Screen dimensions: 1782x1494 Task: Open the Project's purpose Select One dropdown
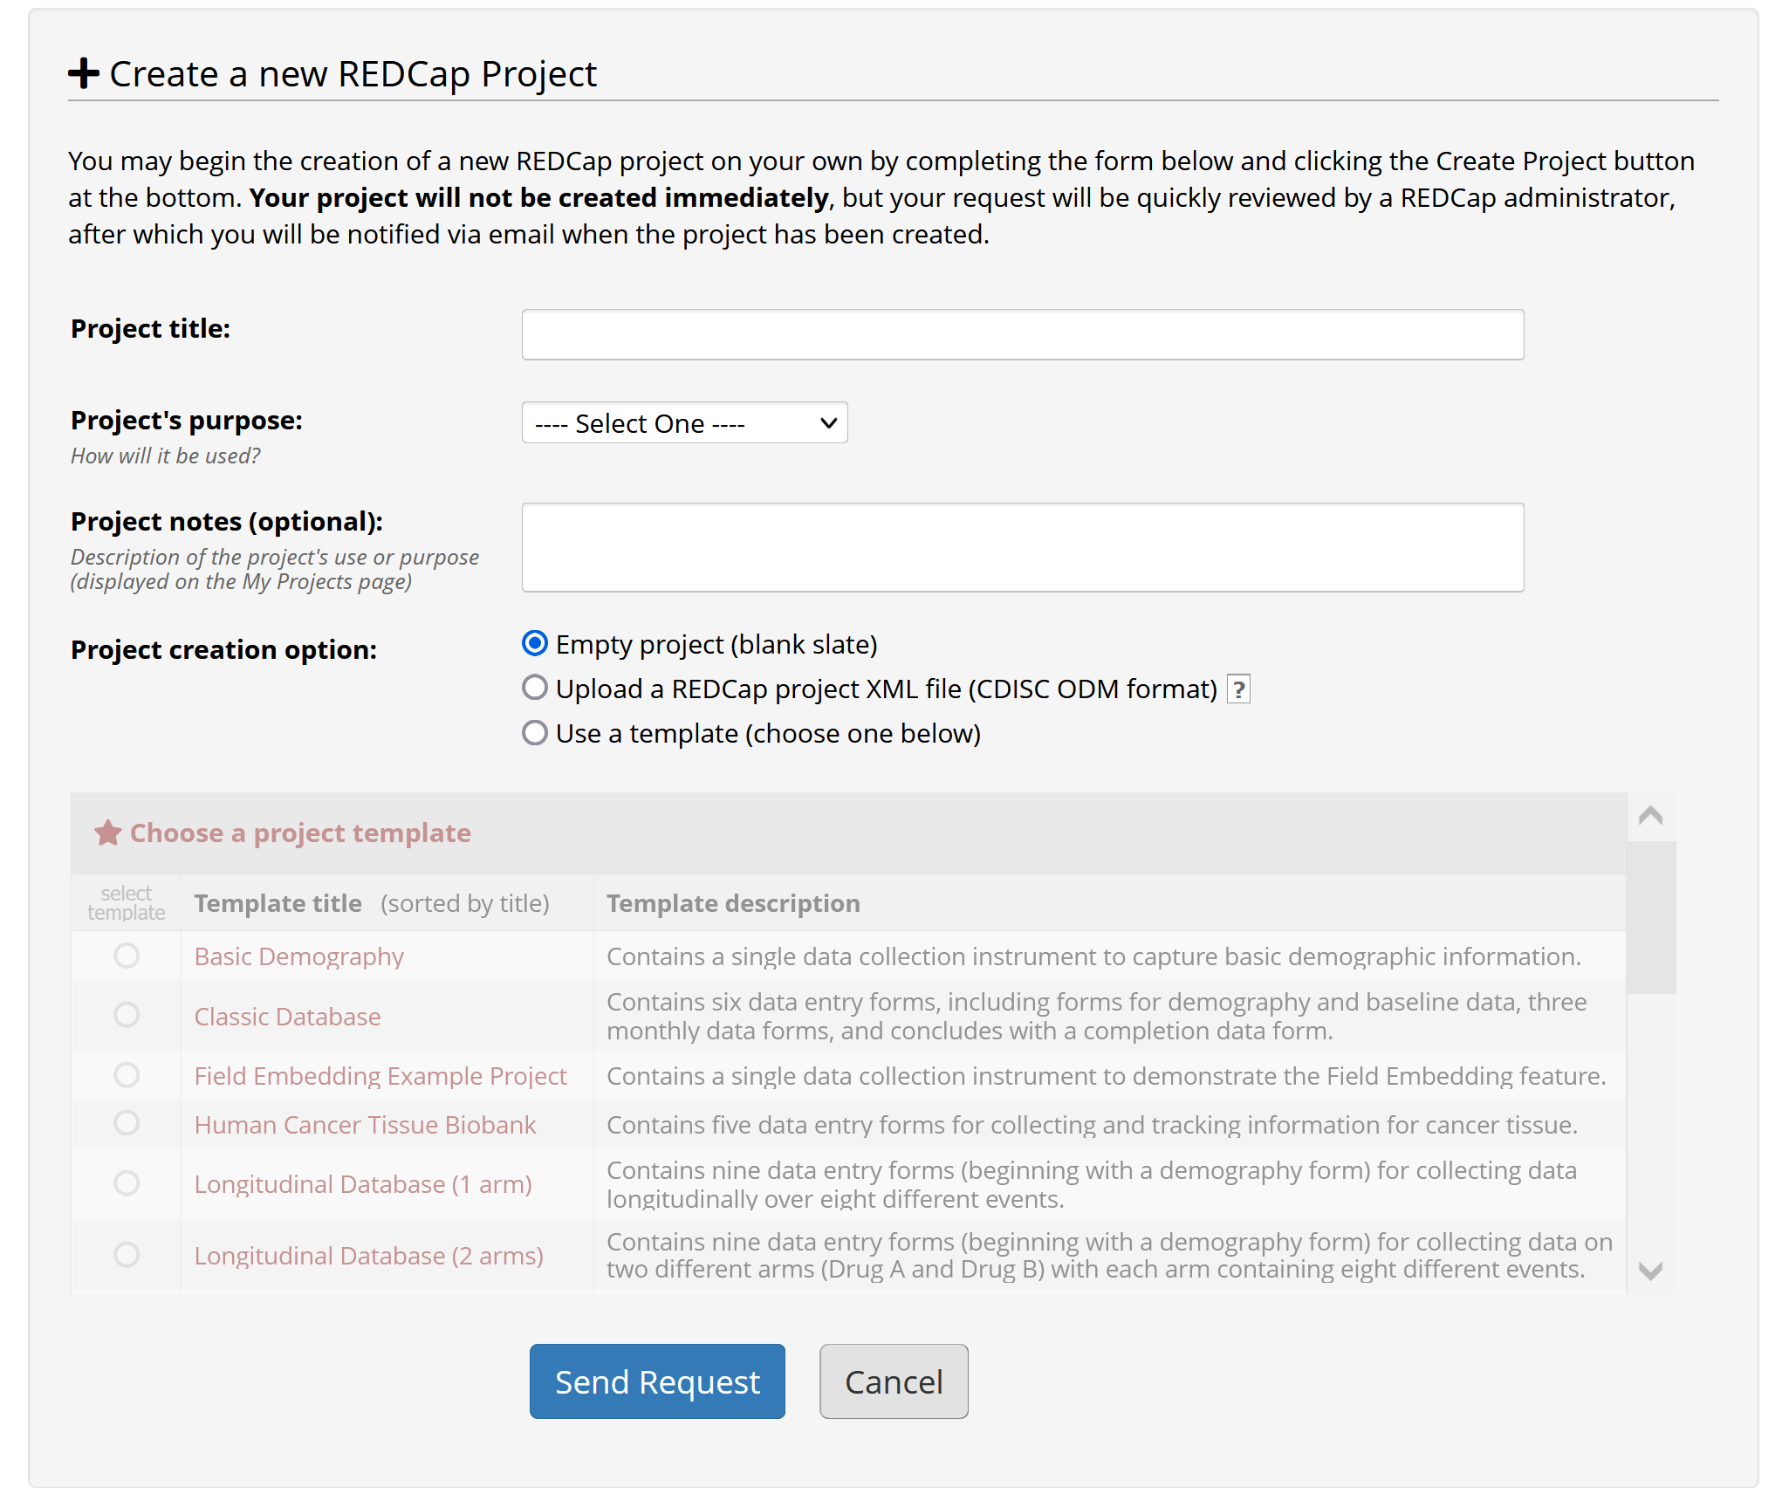click(x=685, y=423)
